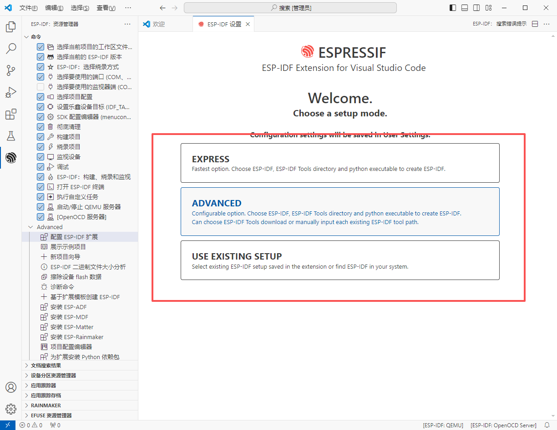Click the remote window status bar icon
Viewport: 557px width, 430px height.
pyautogui.click(x=8, y=425)
